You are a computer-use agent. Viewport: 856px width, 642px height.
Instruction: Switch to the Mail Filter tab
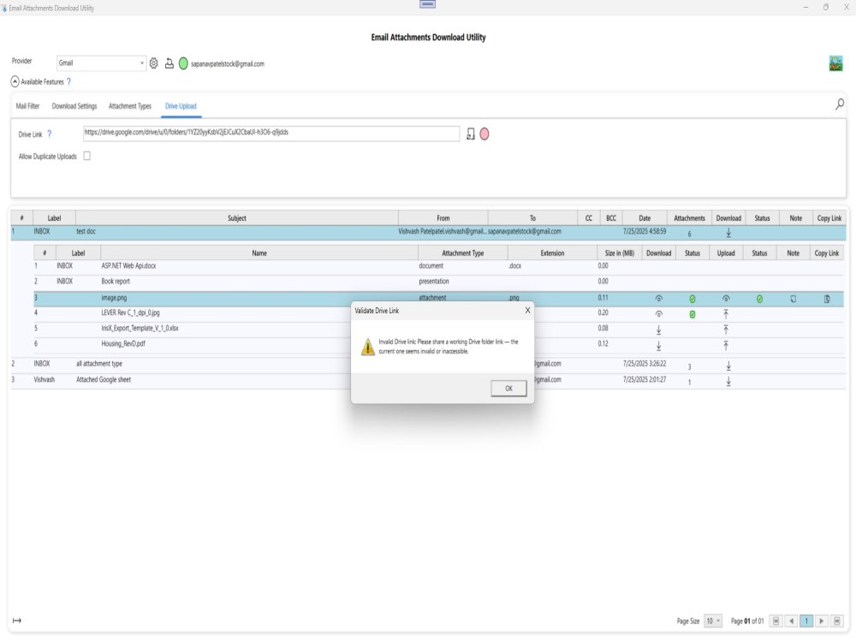coord(28,106)
